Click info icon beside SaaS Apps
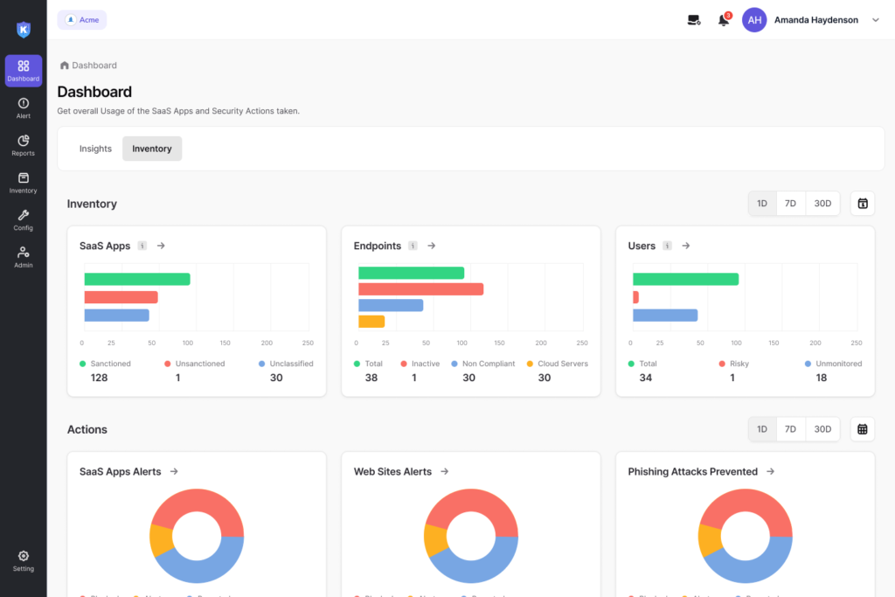The width and height of the screenshot is (895, 597). click(142, 246)
